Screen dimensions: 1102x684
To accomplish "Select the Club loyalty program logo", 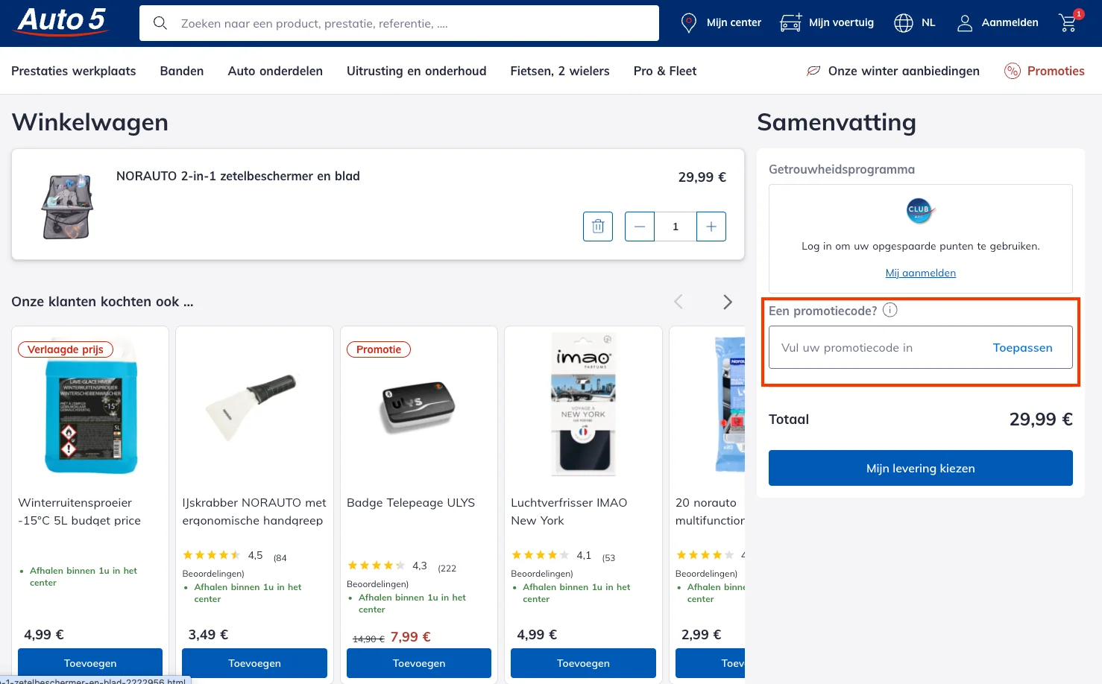I will (920, 210).
